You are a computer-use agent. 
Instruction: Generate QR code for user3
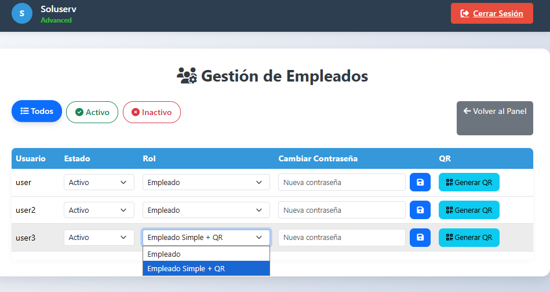click(x=469, y=237)
